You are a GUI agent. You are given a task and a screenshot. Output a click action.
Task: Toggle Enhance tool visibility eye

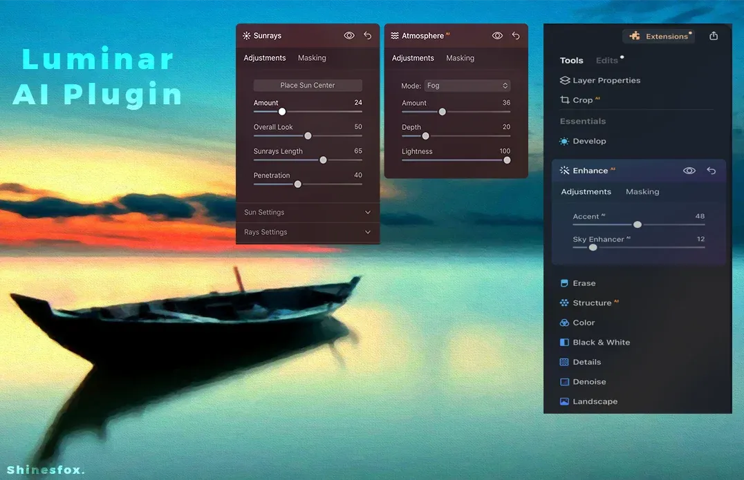689,171
